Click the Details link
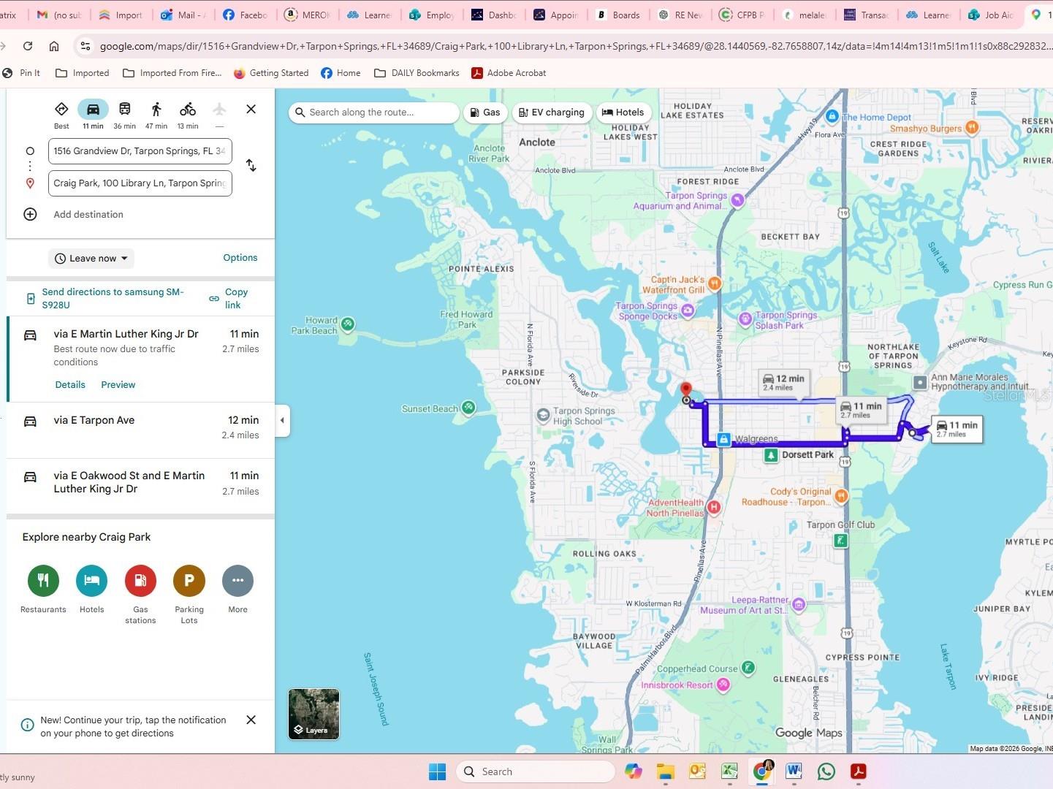1053x789 pixels. (x=70, y=385)
